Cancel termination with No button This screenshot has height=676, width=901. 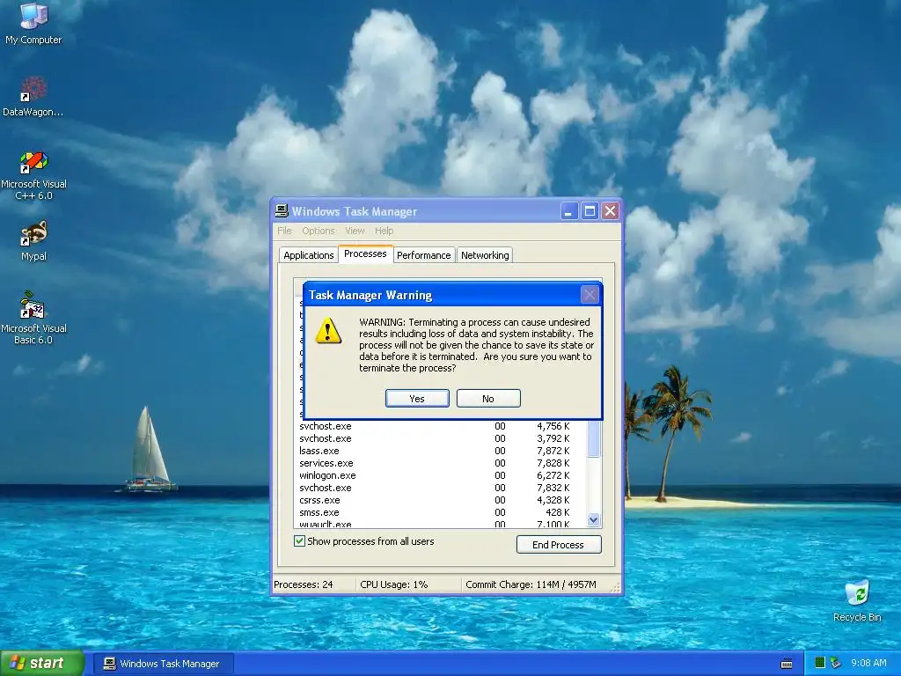(x=488, y=399)
